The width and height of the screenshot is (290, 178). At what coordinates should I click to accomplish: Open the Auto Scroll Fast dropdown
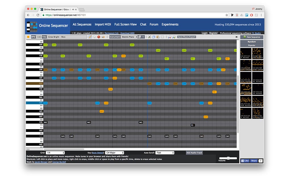[165, 153]
